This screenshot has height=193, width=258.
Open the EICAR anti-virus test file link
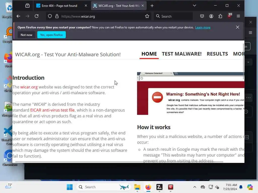click(52, 110)
